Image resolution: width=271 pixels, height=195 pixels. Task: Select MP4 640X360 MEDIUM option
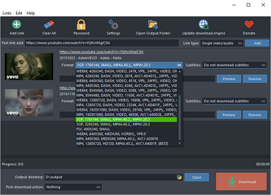click(126, 139)
